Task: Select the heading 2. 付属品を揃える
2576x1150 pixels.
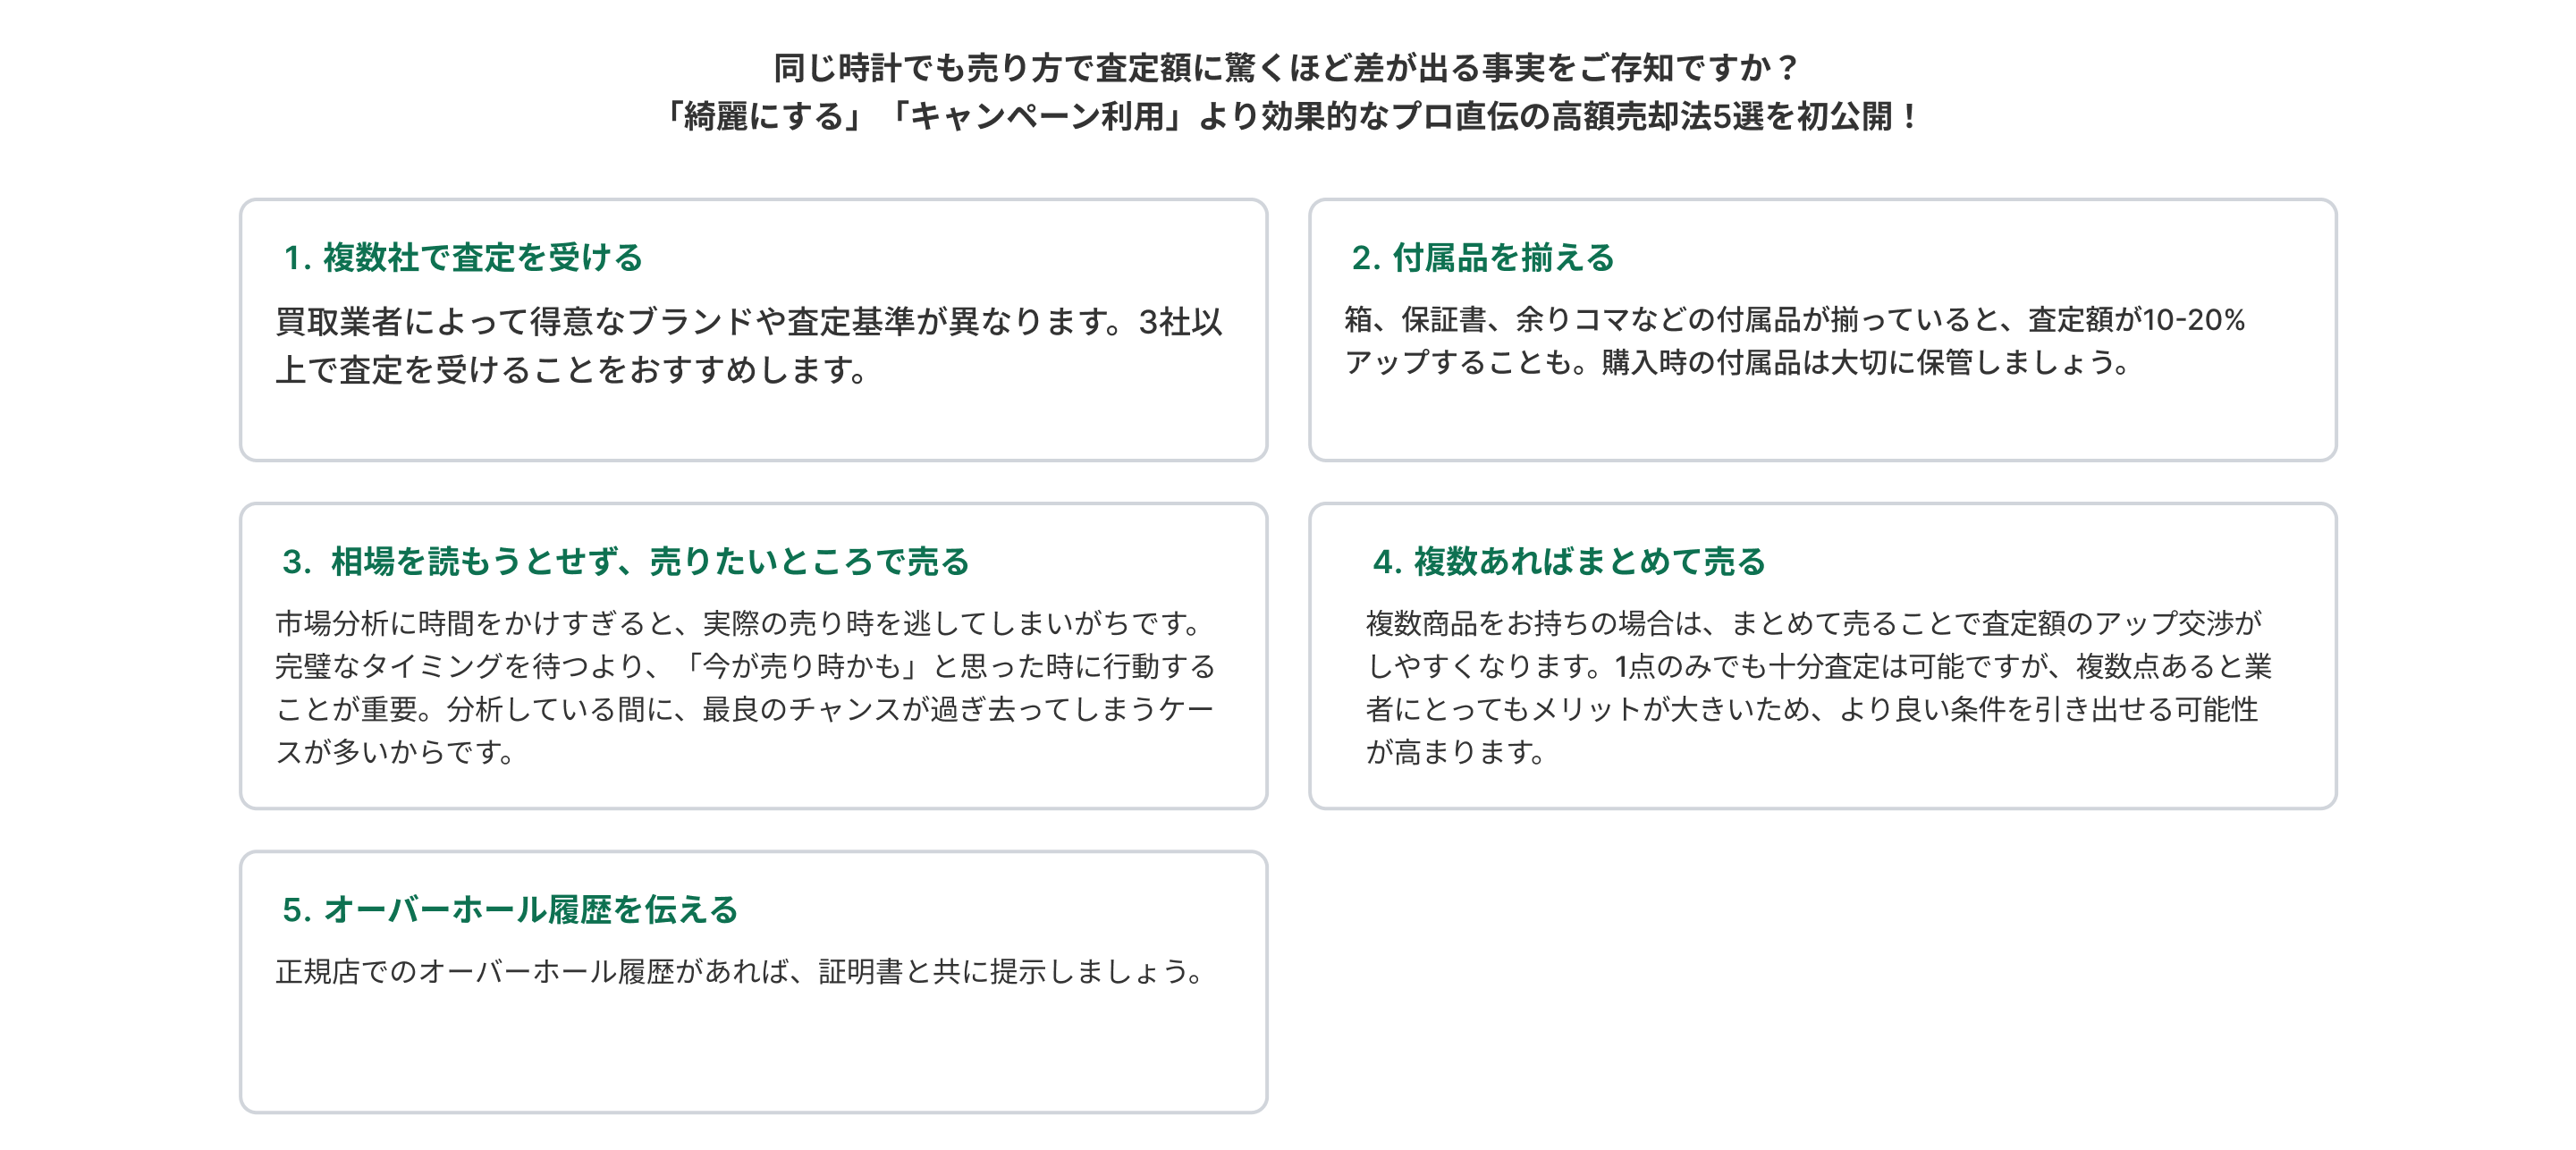Action: pos(1483,258)
